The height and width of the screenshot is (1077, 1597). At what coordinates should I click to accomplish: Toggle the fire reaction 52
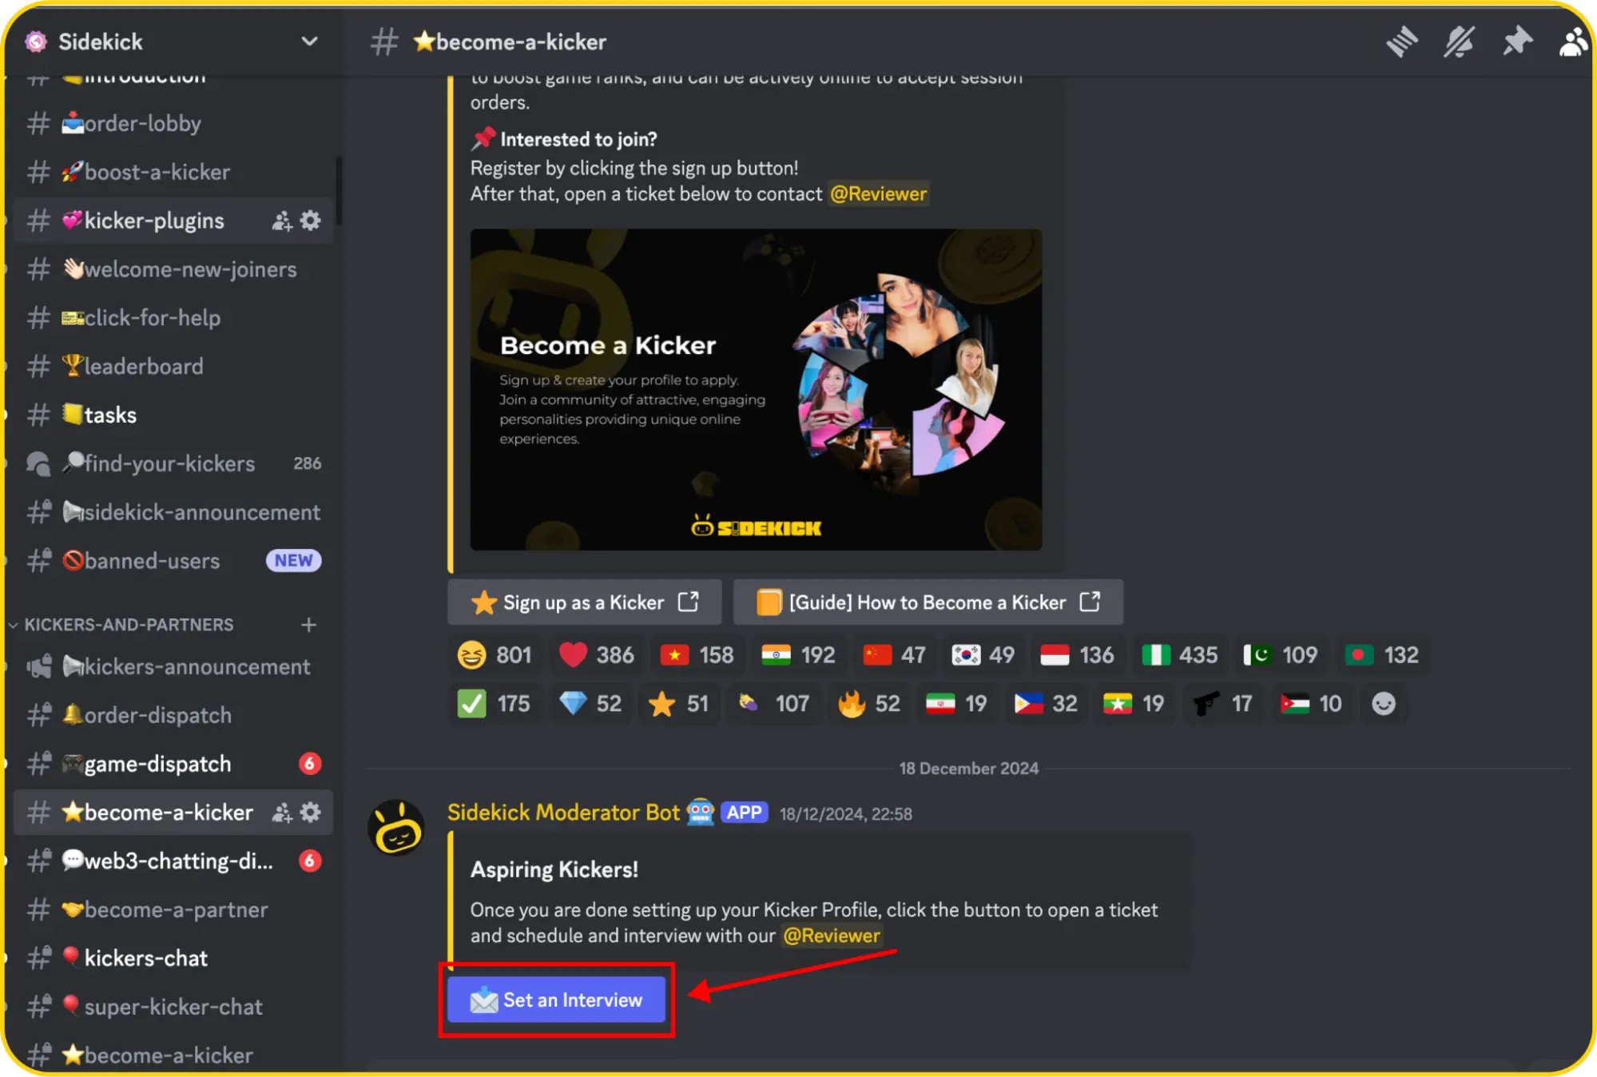870,704
